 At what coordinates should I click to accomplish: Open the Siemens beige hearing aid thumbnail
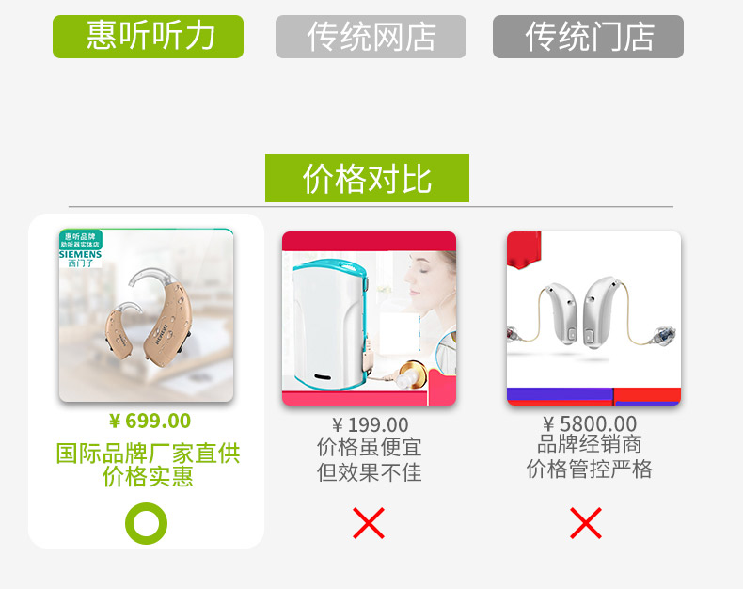pyautogui.click(x=146, y=315)
